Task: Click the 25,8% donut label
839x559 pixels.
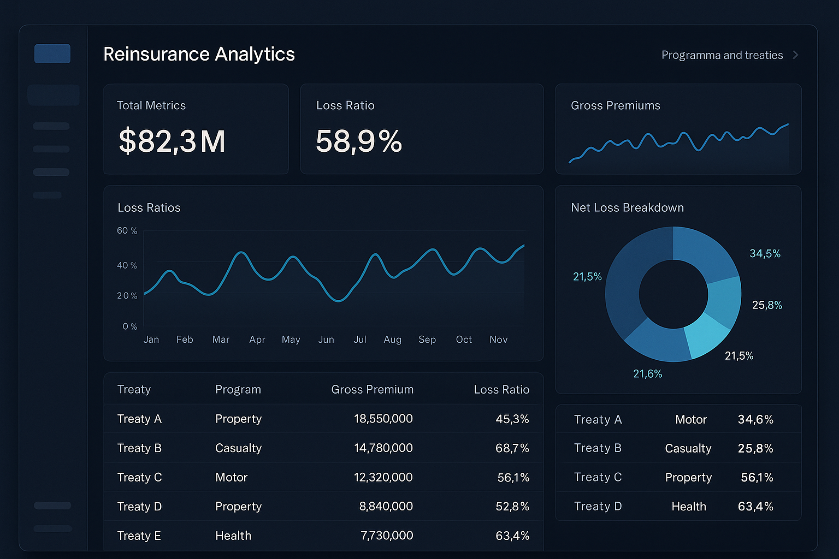Action: coord(767,305)
